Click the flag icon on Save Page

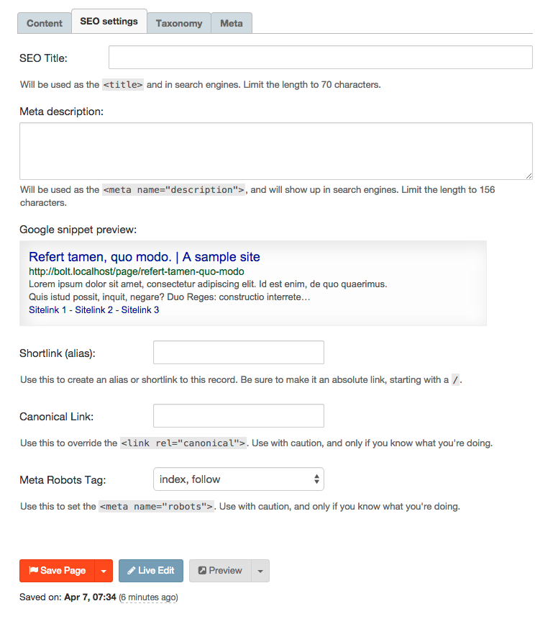click(x=34, y=570)
